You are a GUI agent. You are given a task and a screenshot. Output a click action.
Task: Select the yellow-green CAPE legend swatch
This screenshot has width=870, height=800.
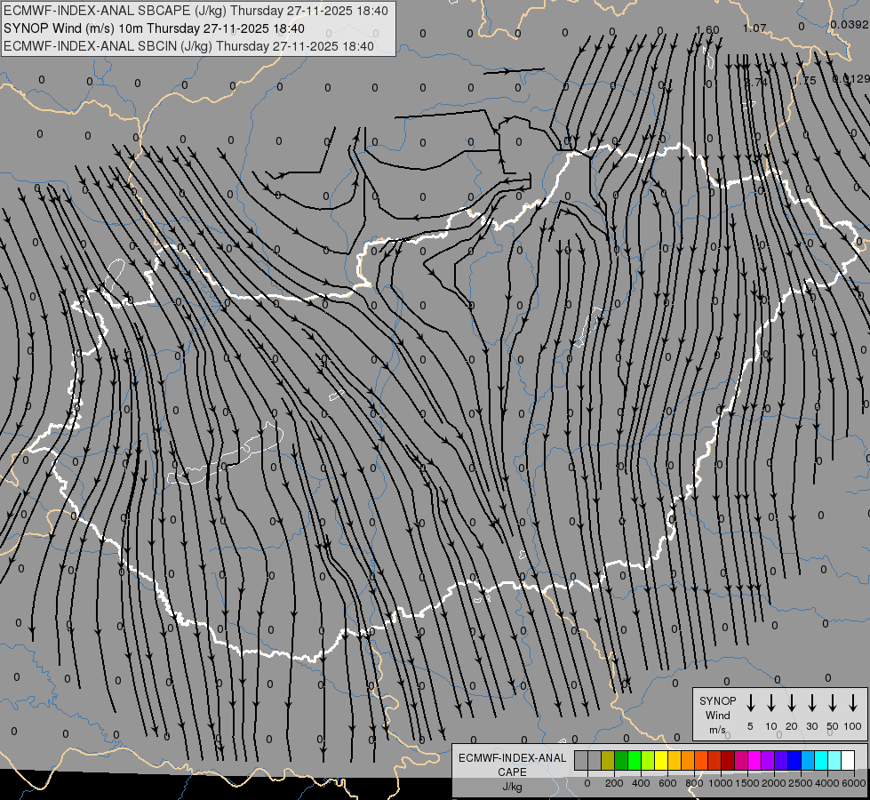pos(648,760)
